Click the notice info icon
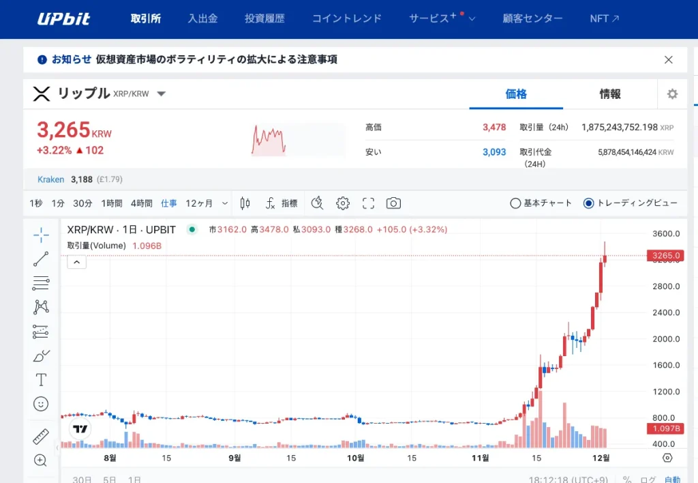This screenshot has height=483, width=698. pos(42,60)
